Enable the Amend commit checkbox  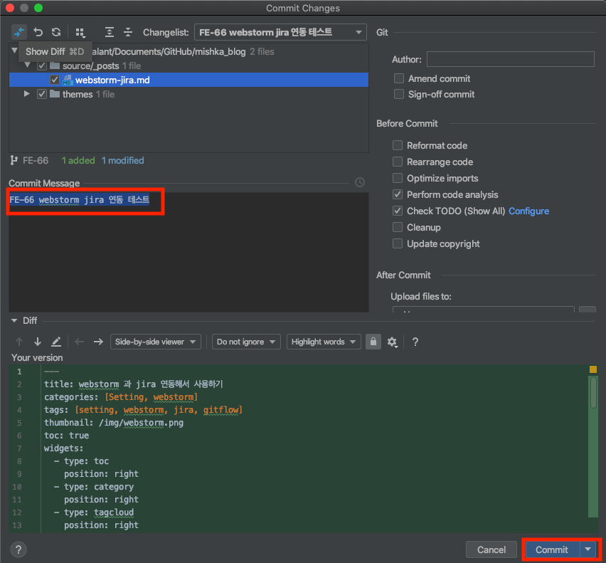tap(398, 78)
